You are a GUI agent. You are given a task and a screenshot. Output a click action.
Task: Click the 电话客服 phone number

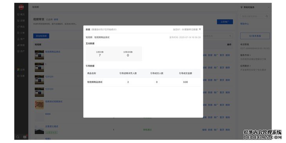point(255,49)
